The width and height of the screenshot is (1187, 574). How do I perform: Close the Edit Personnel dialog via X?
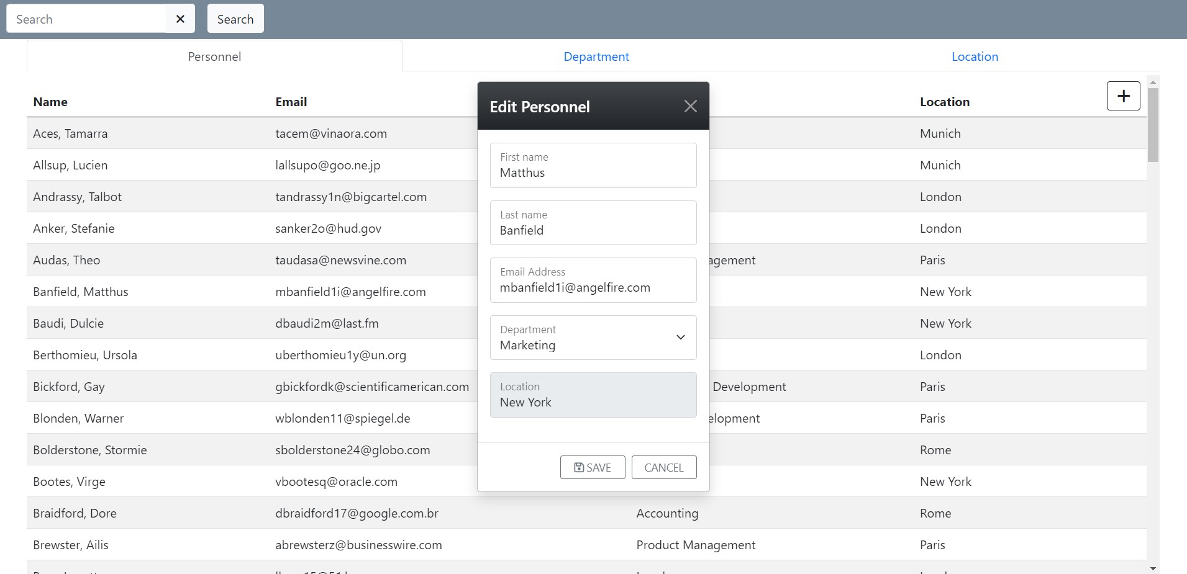click(x=690, y=106)
